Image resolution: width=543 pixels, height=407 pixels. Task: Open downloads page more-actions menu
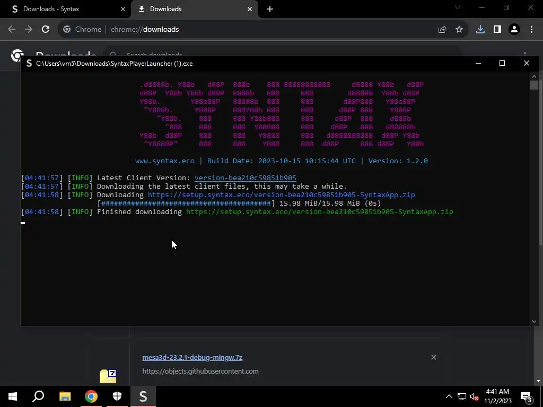[x=525, y=54]
